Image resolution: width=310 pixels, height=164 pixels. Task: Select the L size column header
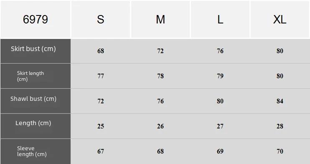click(220, 19)
